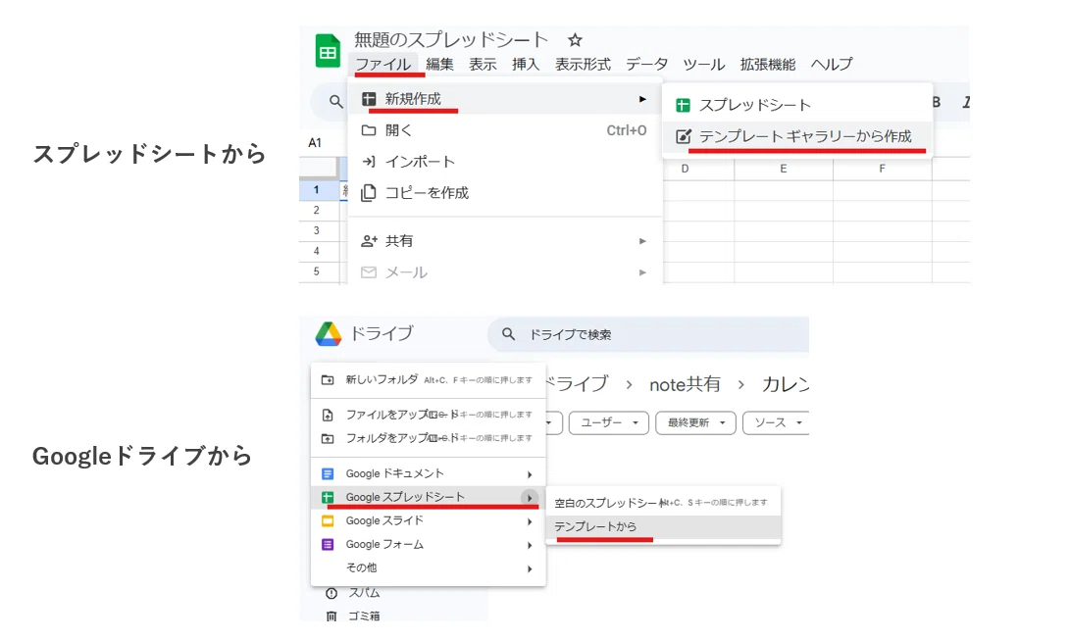Click the magnifier icon in Drive search
Image resolution: width=1070 pixels, height=640 pixels.
[x=508, y=334]
